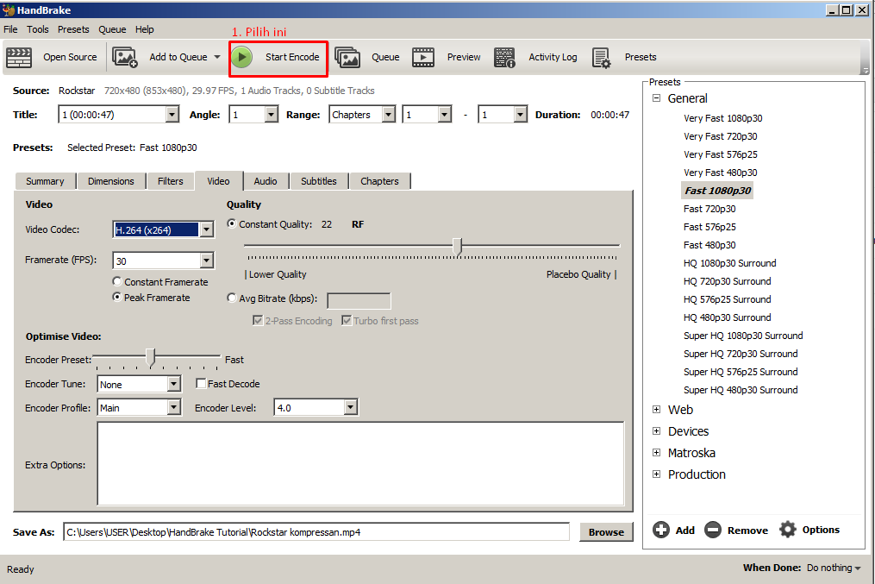Image resolution: width=875 pixels, height=584 pixels.
Task: Click the Extra Options text area
Action: [x=360, y=464]
